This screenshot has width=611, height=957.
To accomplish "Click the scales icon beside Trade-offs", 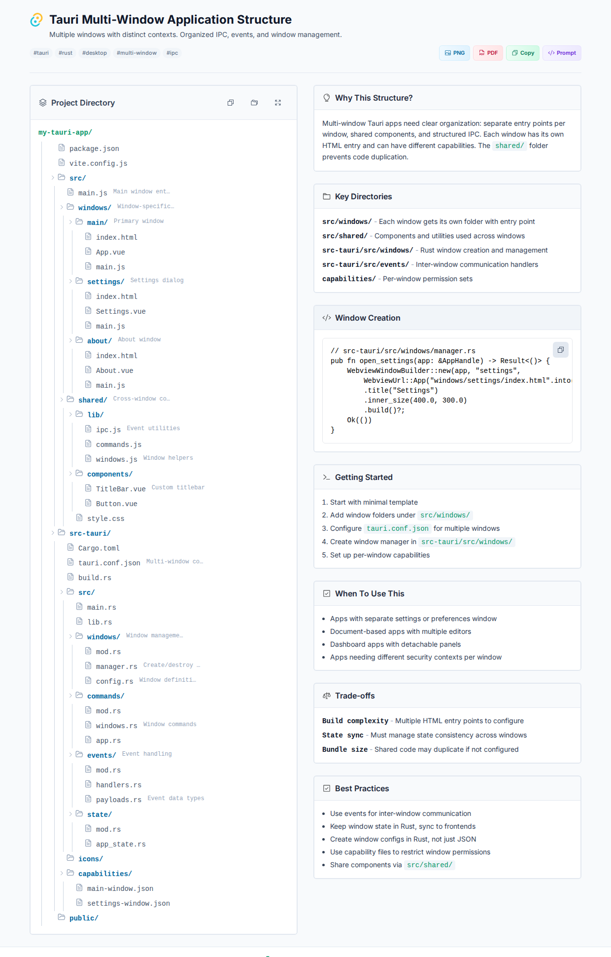I will tap(326, 696).
